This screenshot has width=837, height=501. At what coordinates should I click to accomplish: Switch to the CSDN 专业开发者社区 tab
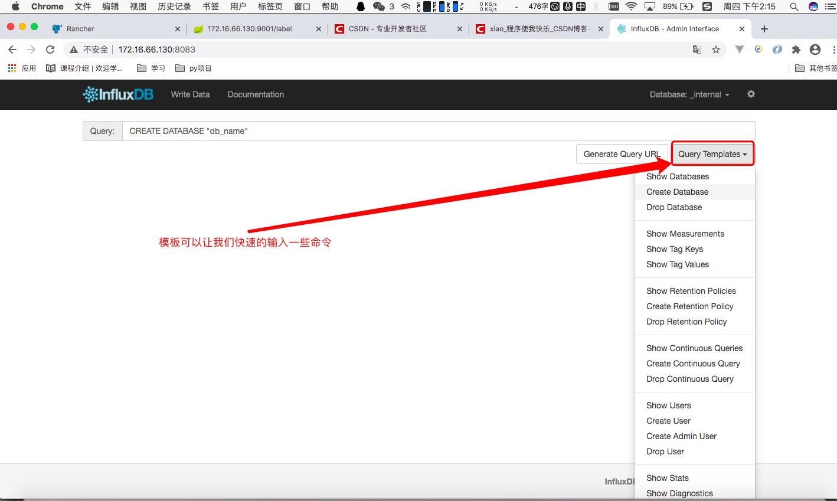(398, 29)
